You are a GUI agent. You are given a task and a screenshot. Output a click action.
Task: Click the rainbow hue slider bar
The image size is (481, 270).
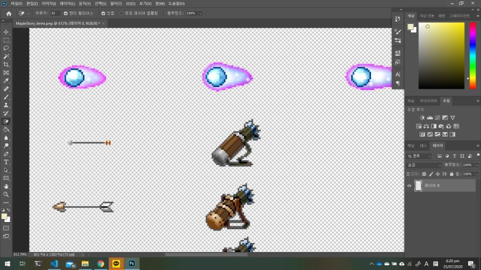click(x=473, y=56)
